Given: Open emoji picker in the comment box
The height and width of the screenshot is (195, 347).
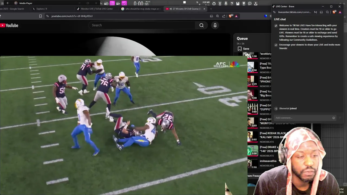Looking at the screenshot, I should coord(334,118).
